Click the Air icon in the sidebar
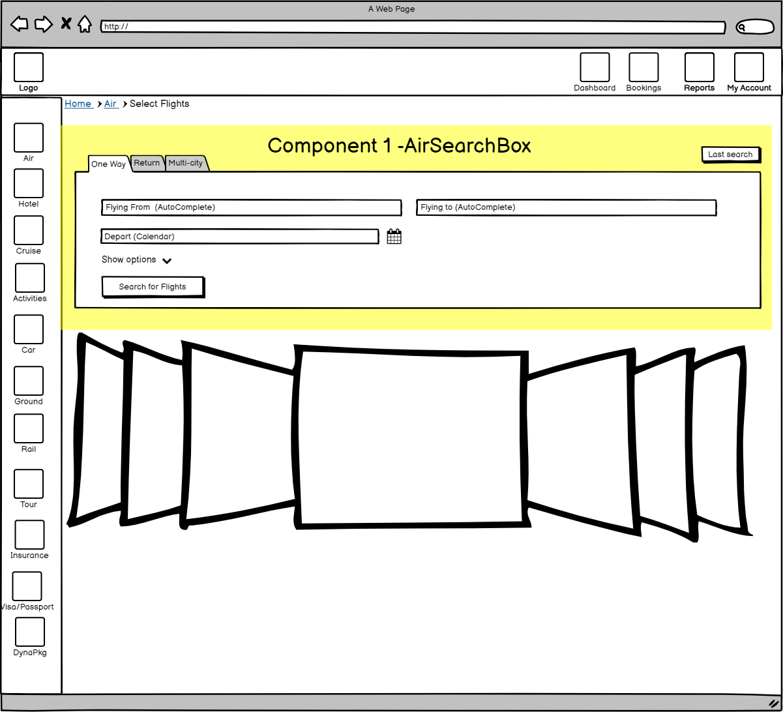783x712 pixels. 29,138
